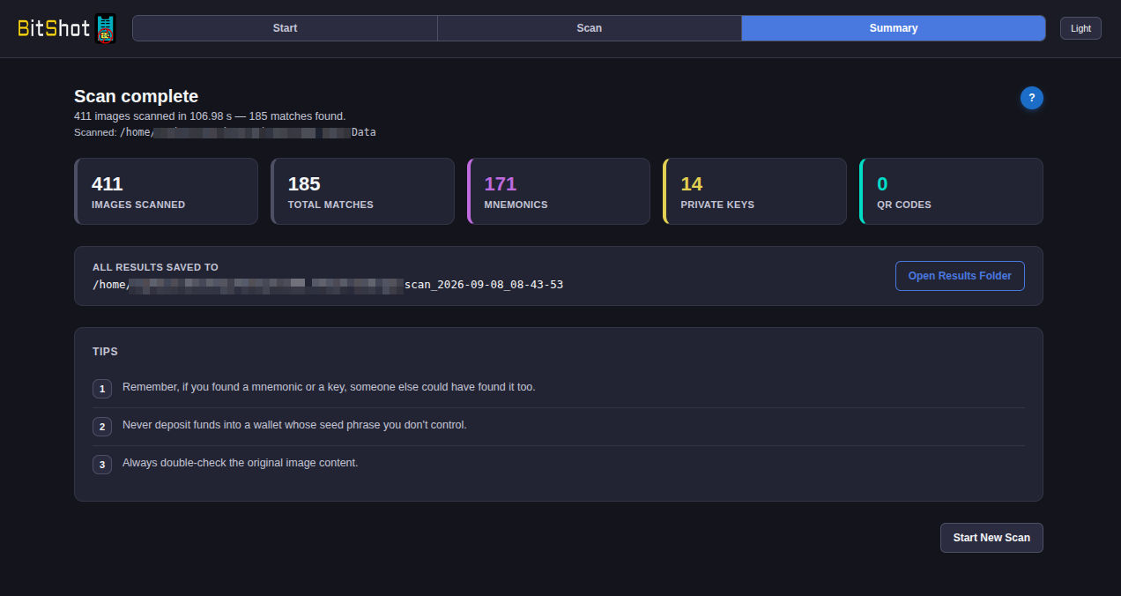Click the TIPS heading
Image resolution: width=1121 pixels, height=596 pixels.
pos(105,352)
